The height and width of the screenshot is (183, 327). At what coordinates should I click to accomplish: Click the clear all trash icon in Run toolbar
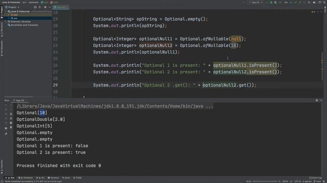(x=11, y=127)
